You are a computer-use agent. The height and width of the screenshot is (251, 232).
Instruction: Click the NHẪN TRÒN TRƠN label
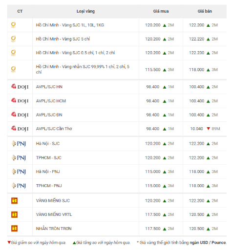click(x=54, y=229)
